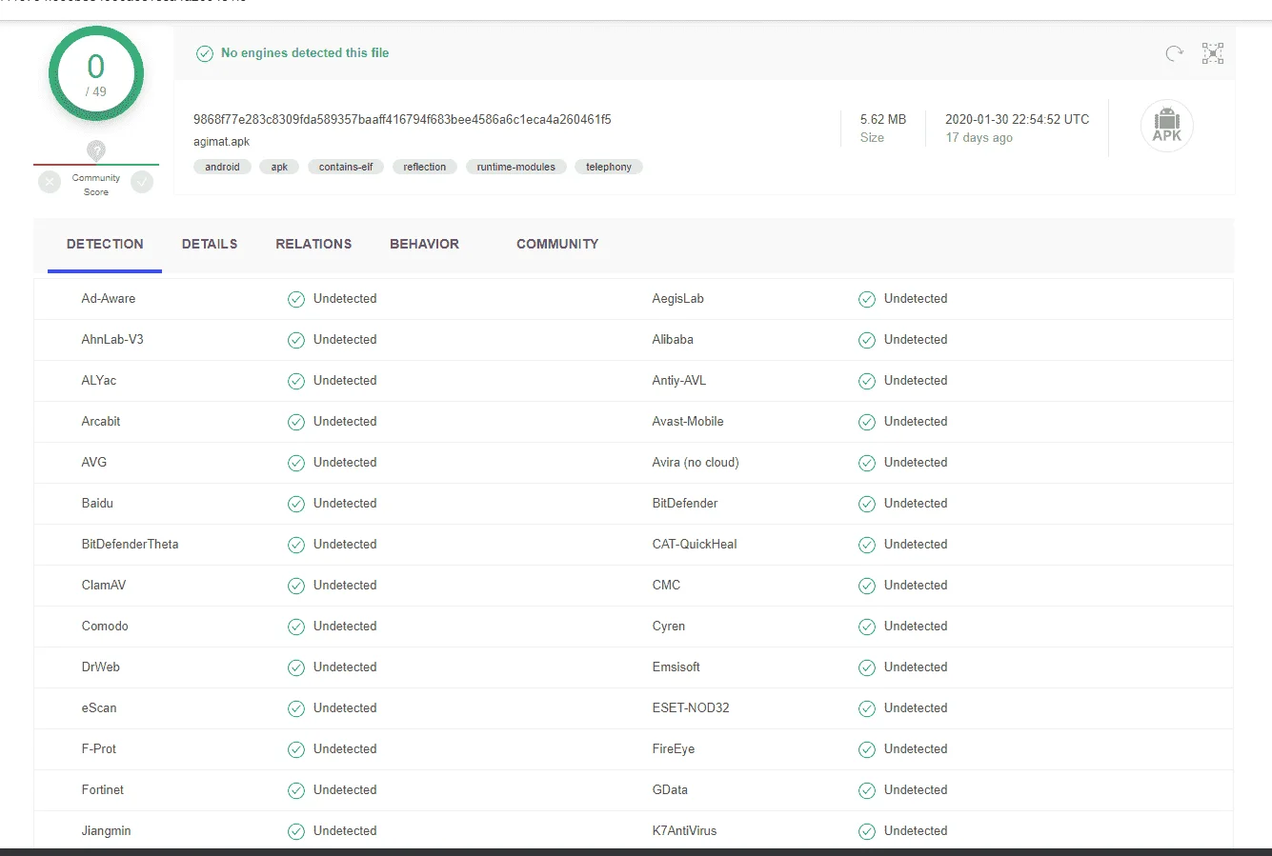Click the 0 / 49 detection score circle

[x=96, y=74]
